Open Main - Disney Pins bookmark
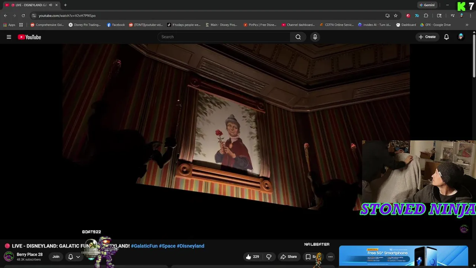476x268 pixels. click(222, 25)
